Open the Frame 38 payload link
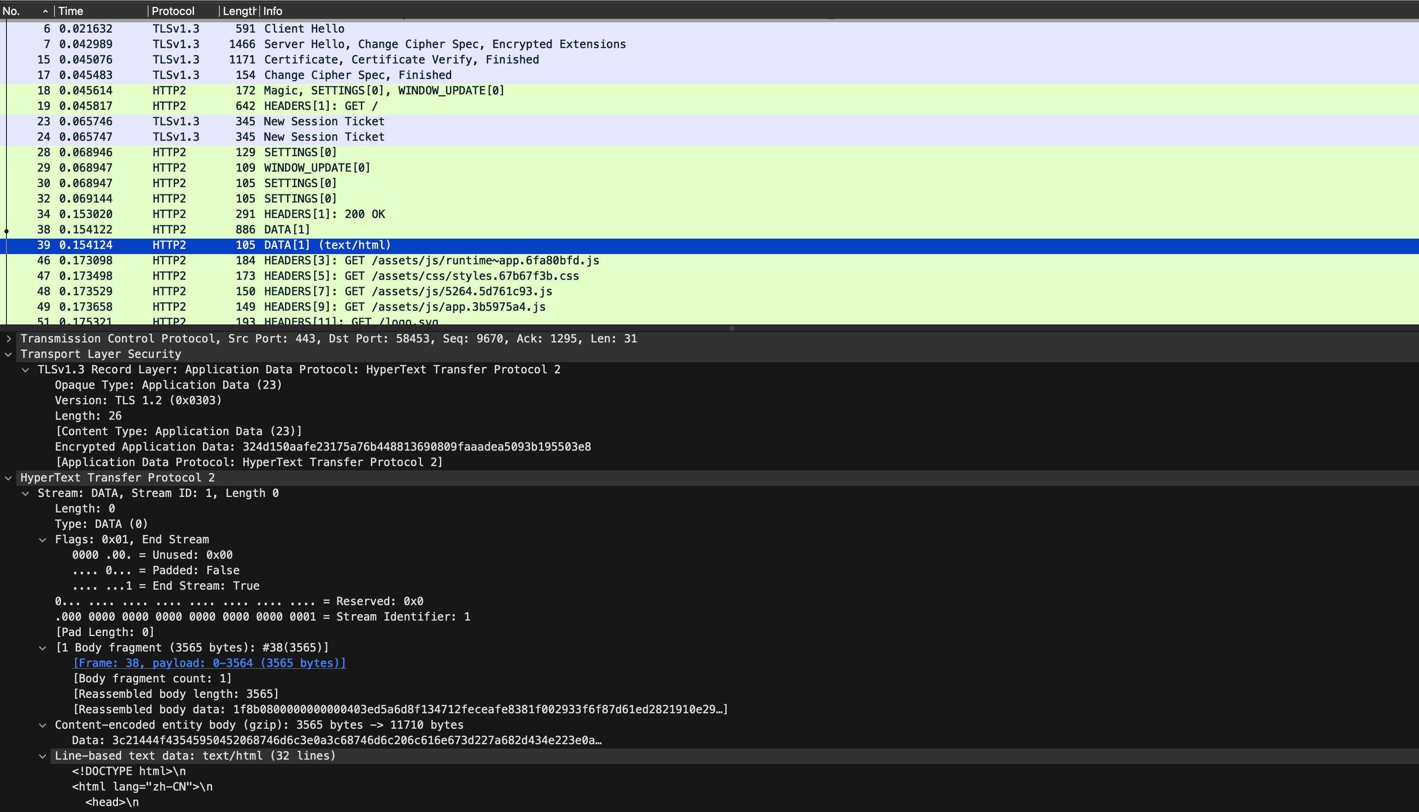This screenshot has height=812, width=1419. click(209, 663)
